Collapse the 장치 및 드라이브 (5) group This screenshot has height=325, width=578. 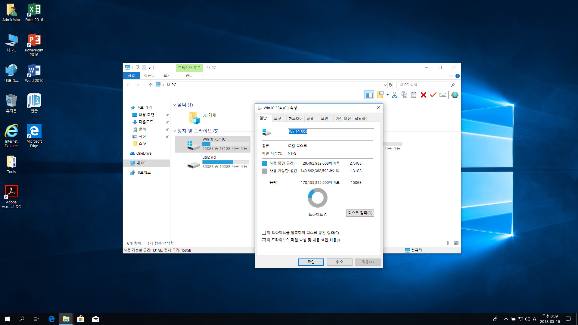click(174, 131)
